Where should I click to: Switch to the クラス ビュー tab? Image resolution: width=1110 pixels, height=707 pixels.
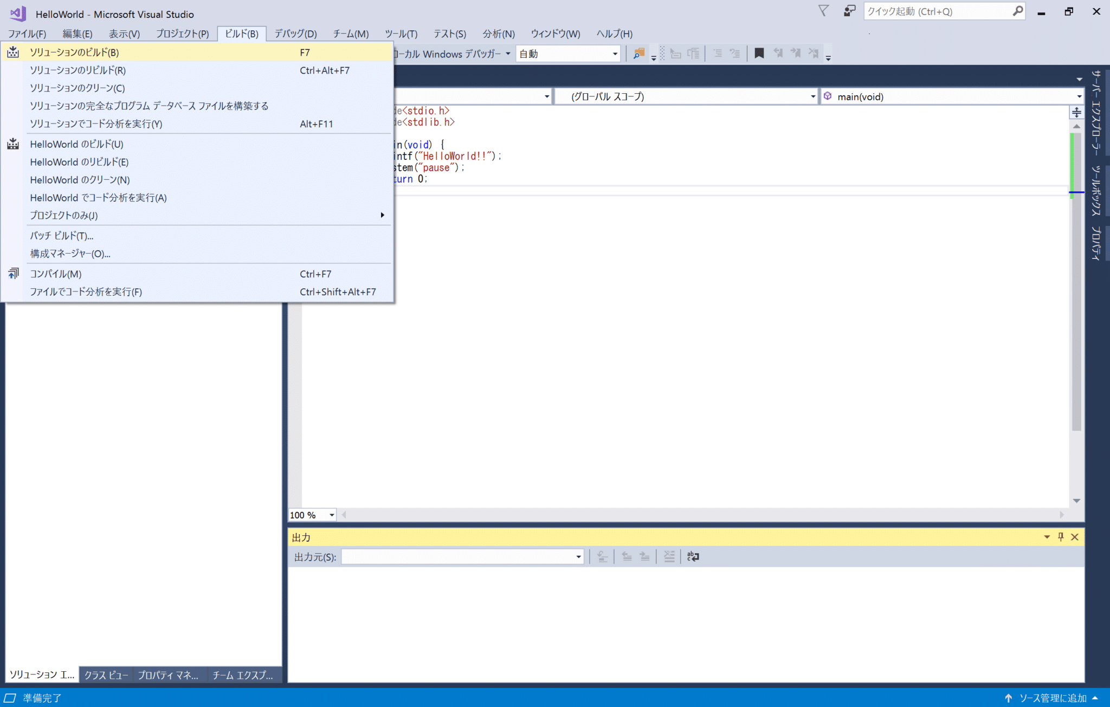(x=106, y=674)
